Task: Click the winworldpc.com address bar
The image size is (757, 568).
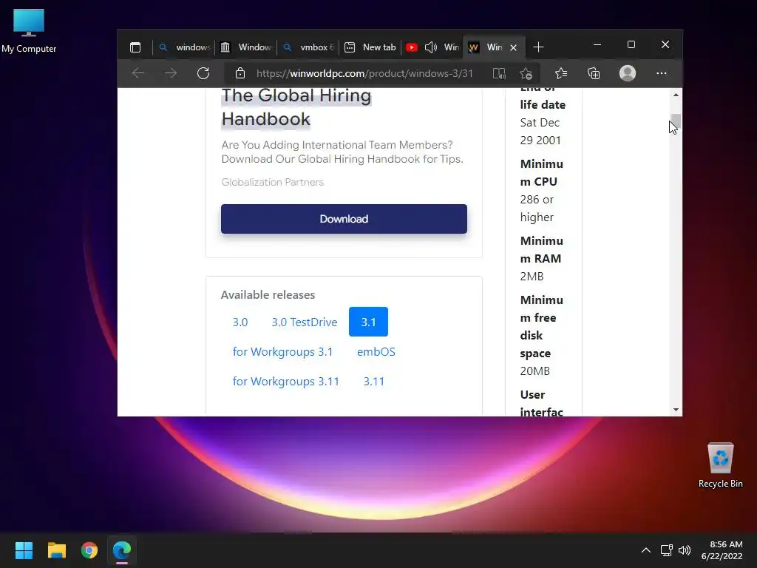Action: pyautogui.click(x=364, y=73)
